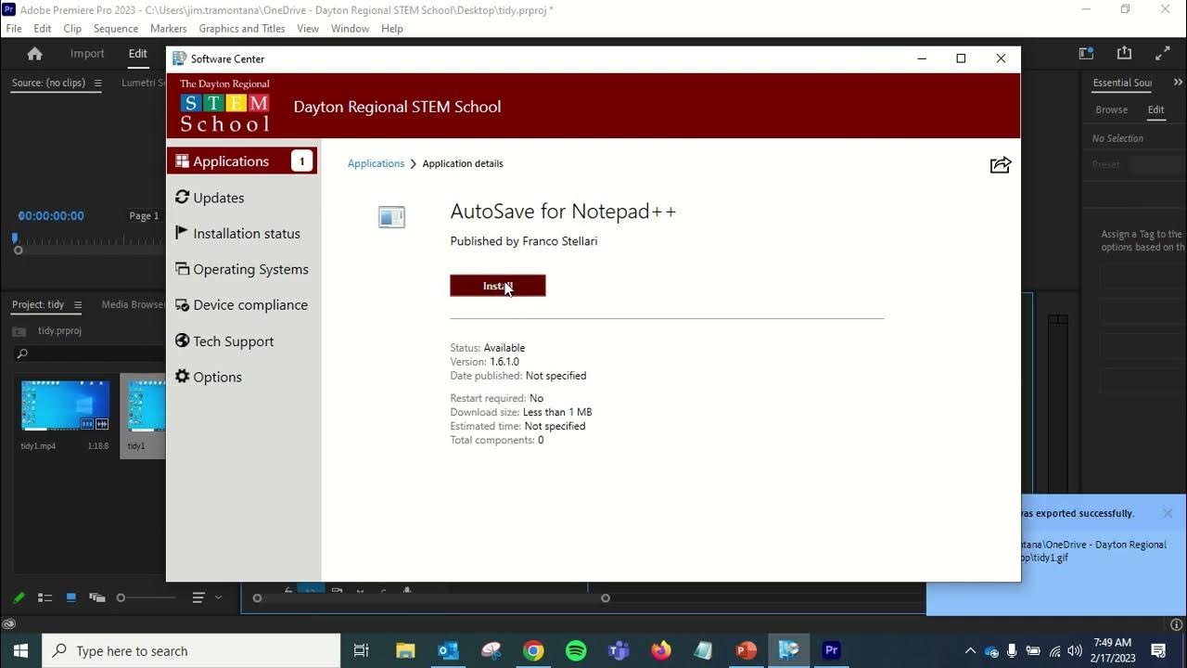Viewport: 1187px width, 668px height.
Task: Click the source timecode 00:00:00:00
Action: (51, 215)
